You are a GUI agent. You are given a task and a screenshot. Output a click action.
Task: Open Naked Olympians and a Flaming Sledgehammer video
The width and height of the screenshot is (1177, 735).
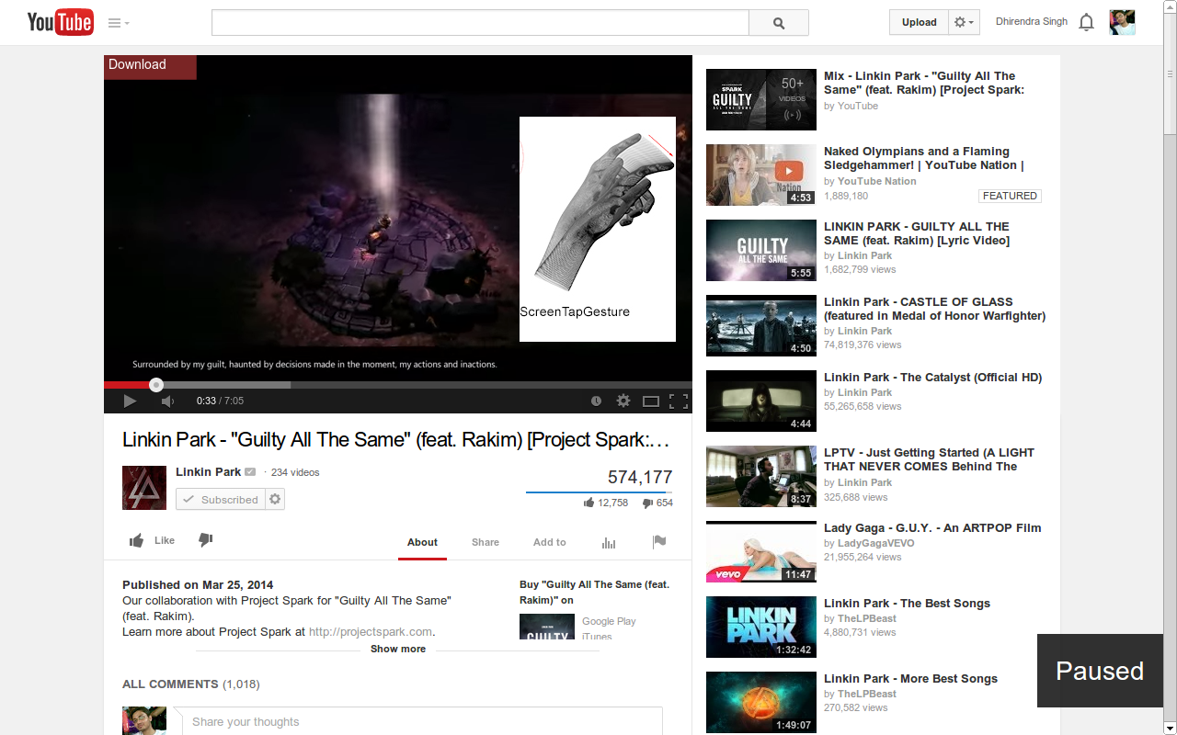point(924,158)
